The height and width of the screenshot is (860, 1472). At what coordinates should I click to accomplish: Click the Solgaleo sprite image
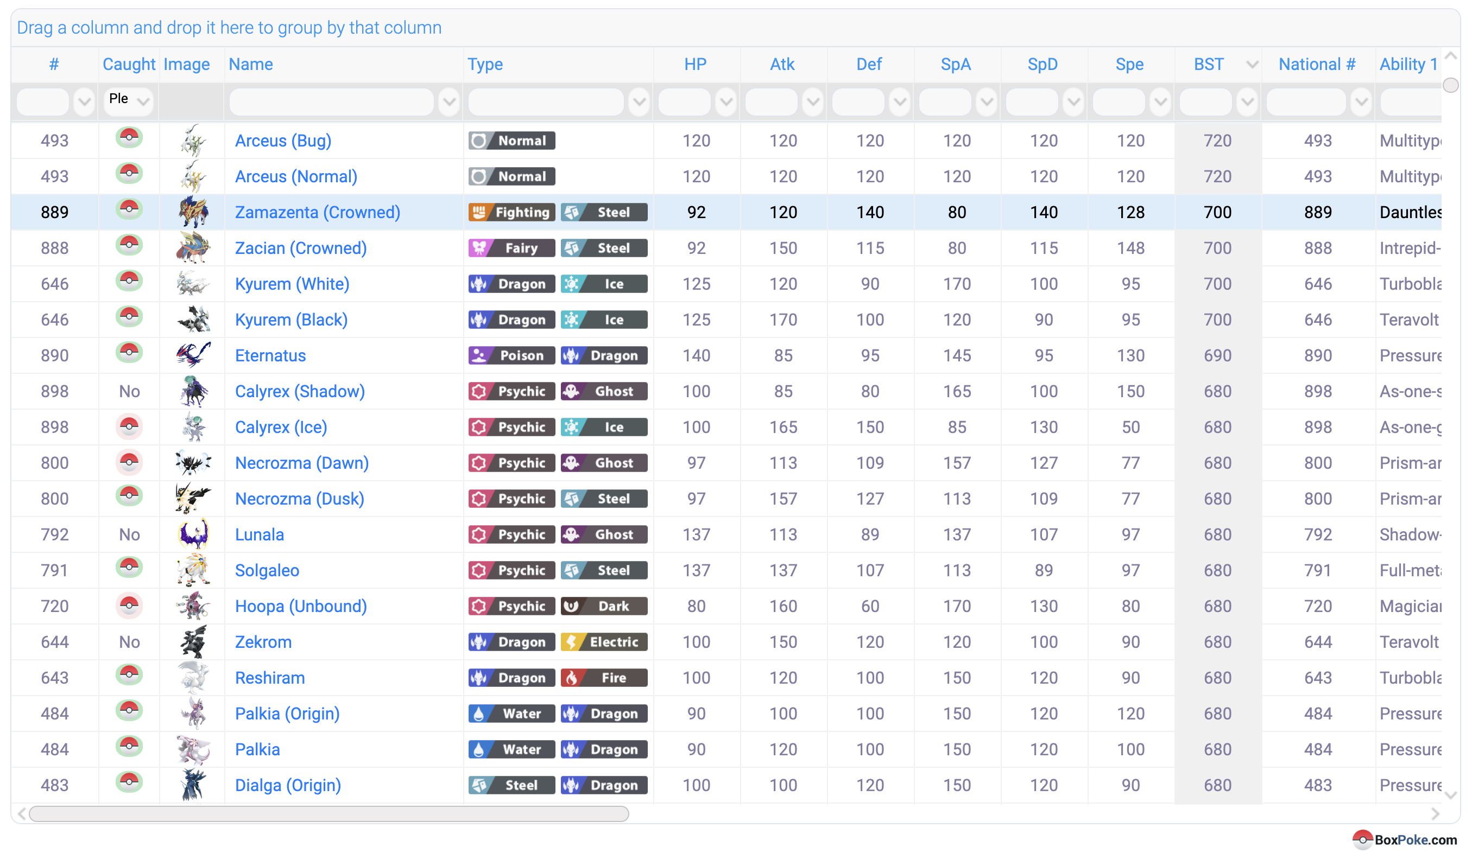(193, 570)
